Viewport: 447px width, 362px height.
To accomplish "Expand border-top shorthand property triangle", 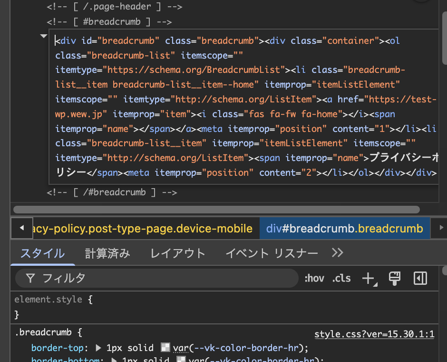I will click(x=99, y=348).
